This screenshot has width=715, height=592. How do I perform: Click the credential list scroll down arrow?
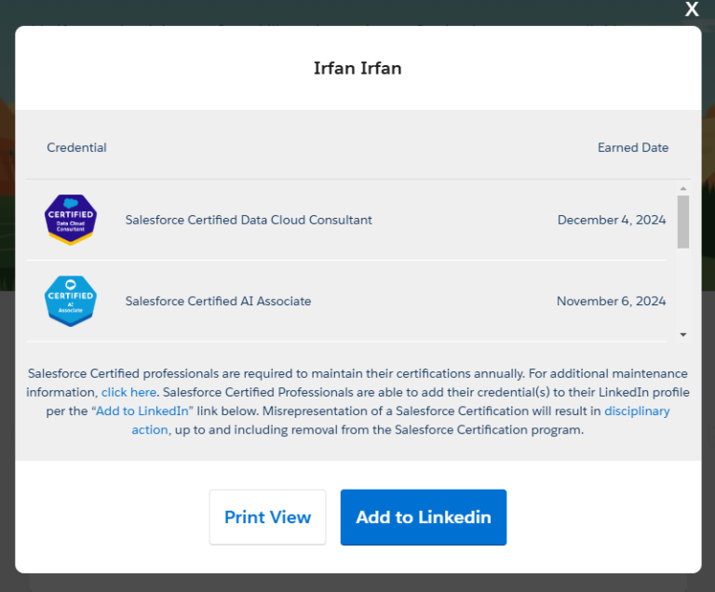tap(683, 335)
